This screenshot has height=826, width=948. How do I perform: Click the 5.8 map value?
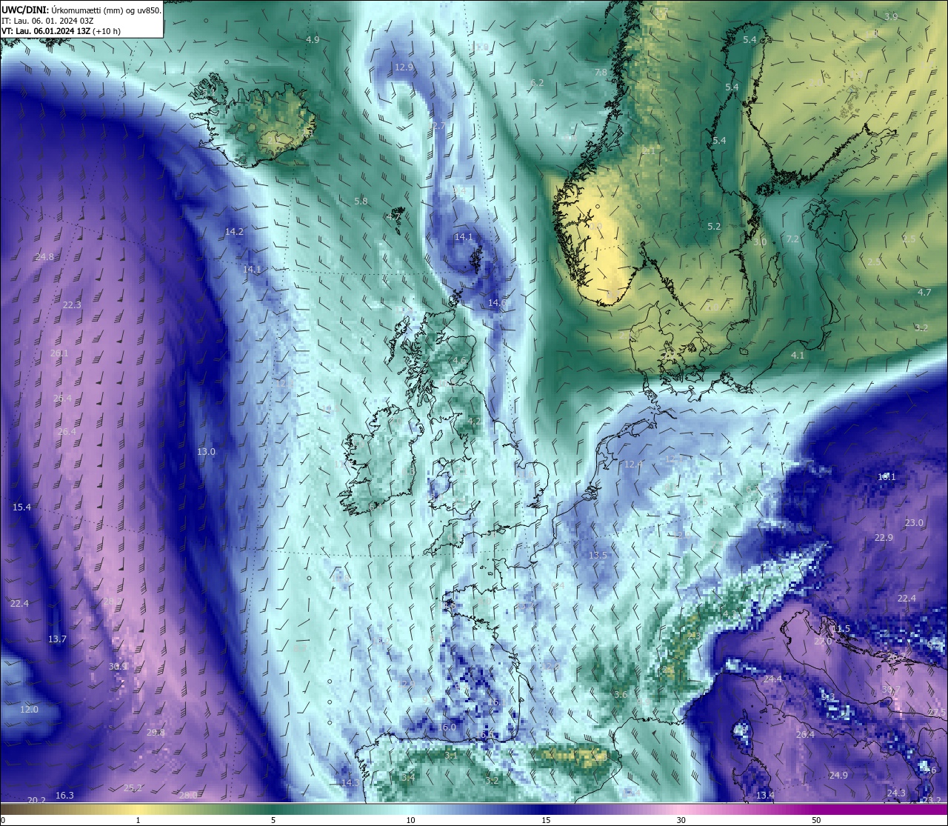(x=361, y=201)
